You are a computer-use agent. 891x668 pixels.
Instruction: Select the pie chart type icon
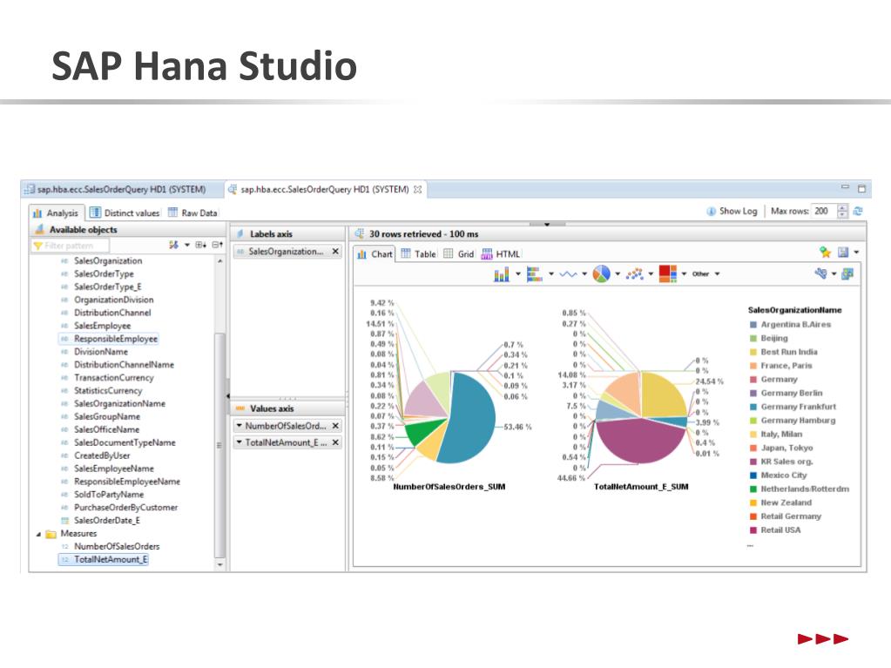click(601, 273)
